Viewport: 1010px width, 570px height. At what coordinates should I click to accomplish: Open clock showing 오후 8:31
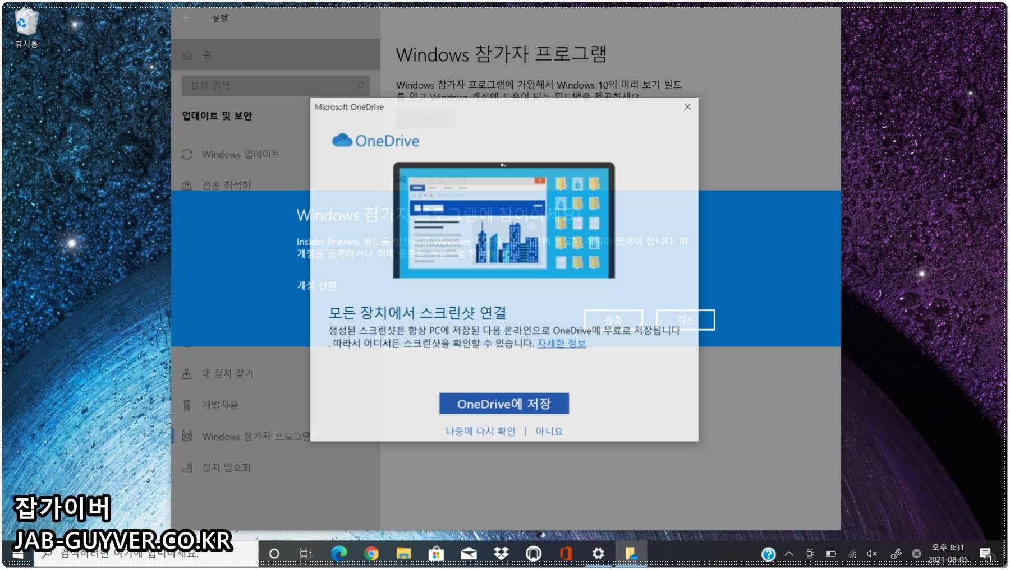(948, 554)
